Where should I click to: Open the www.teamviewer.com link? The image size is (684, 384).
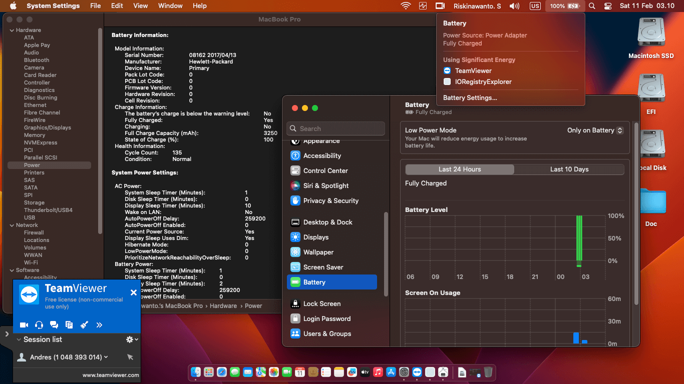point(111,375)
